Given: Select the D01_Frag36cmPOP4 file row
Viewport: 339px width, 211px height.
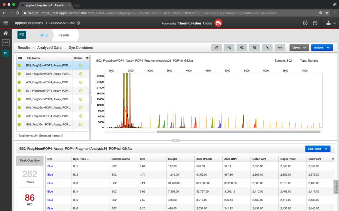Looking at the screenshot, I should (48, 74).
